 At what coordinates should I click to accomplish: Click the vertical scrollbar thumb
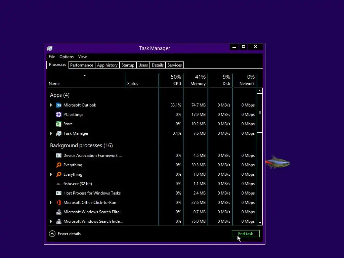pos(260,113)
